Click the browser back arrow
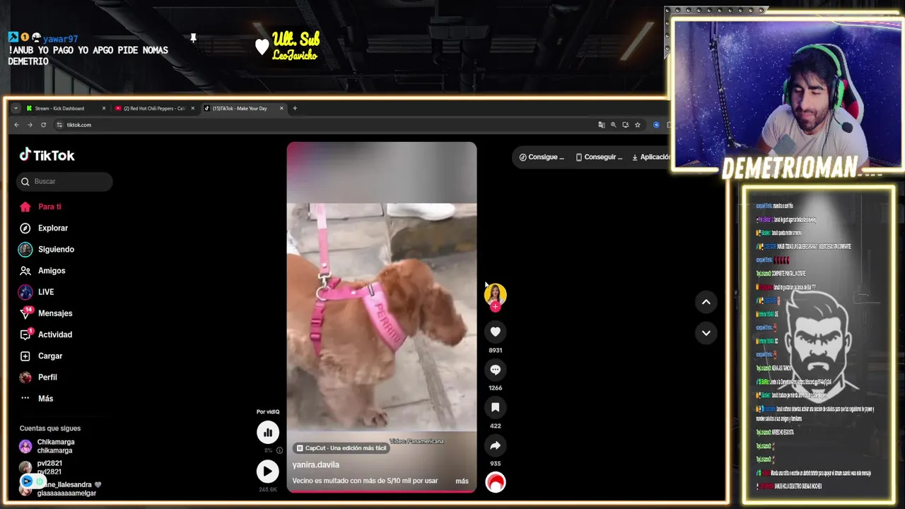This screenshot has width=905, height=509. point(16,125)
